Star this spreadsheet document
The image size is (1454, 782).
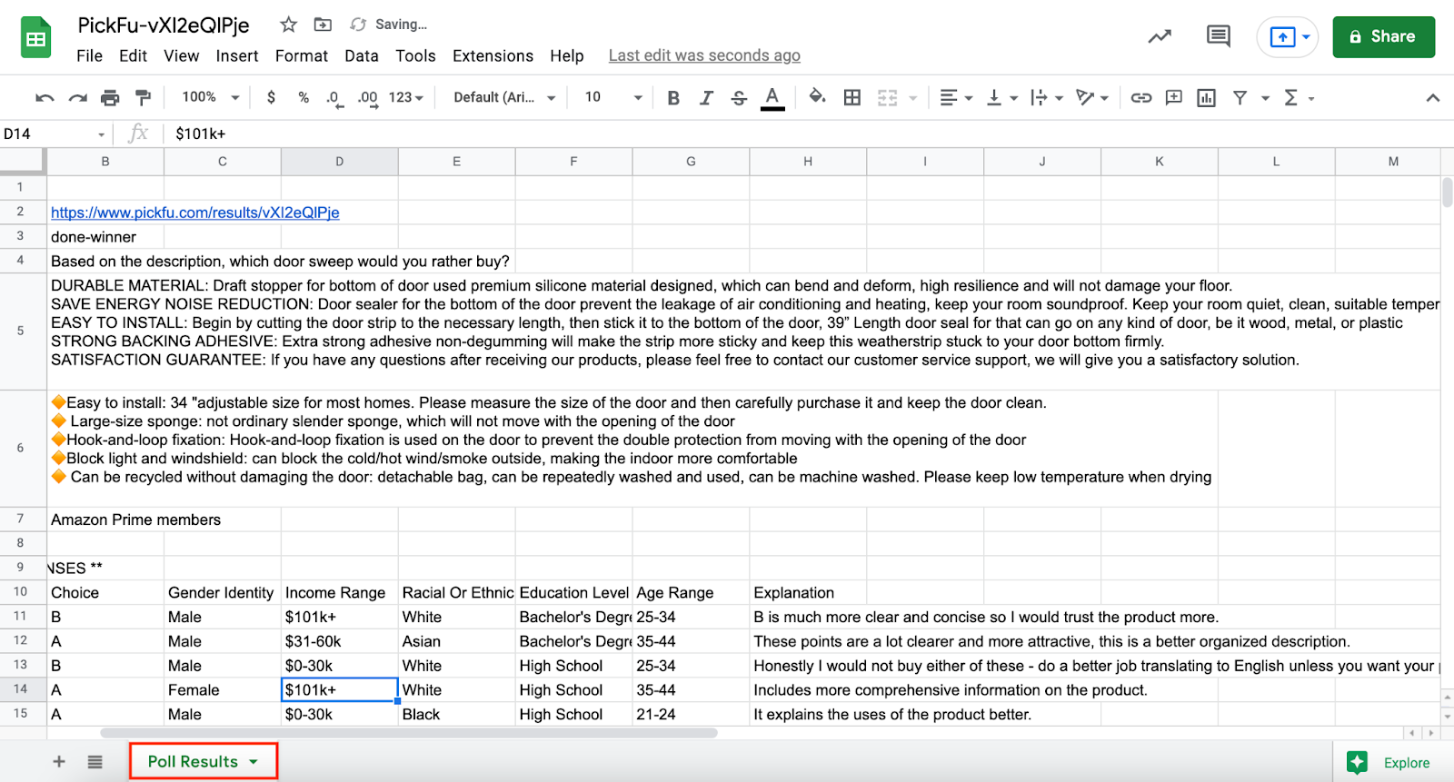click(288, 25)
